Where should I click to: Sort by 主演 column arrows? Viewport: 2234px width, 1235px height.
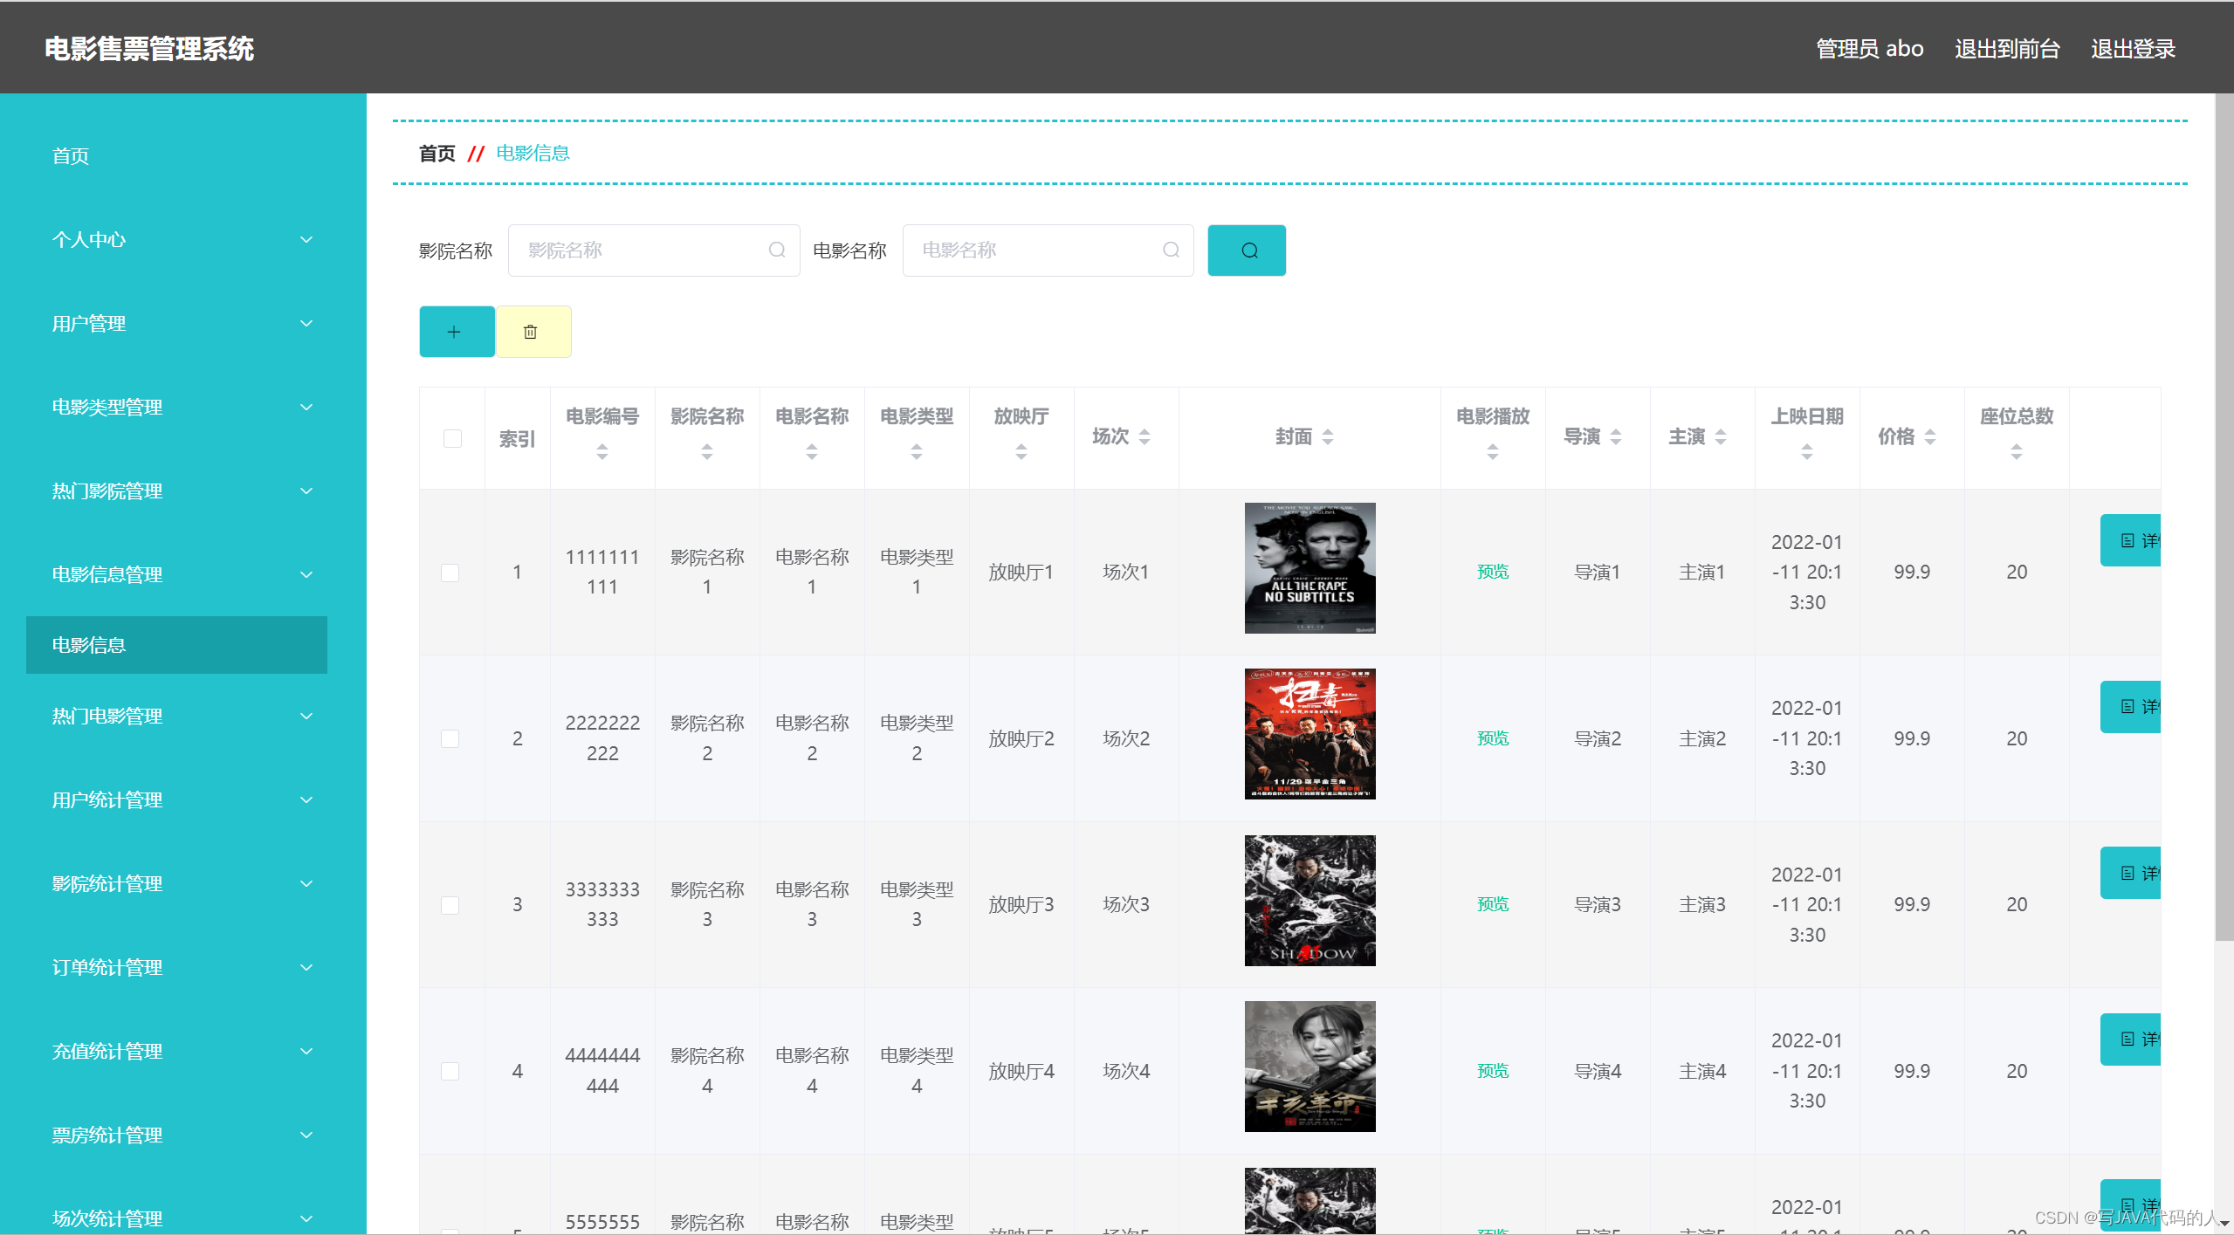tap(1721, 436)
